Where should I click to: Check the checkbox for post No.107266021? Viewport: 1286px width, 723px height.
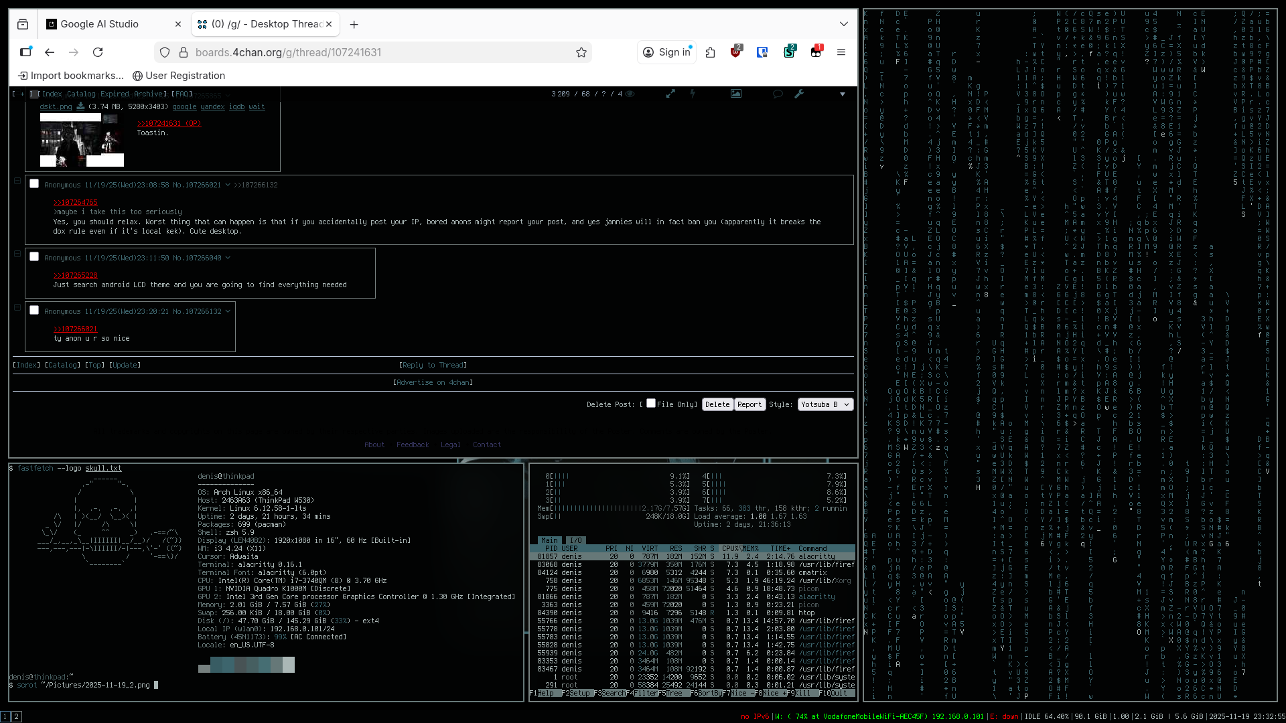[x=34, y=184]
